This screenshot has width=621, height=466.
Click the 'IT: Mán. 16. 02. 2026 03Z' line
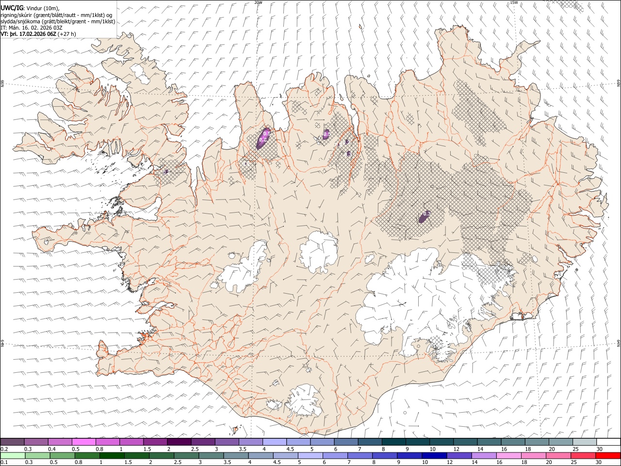pyautogui.click(x=31, y=28)
